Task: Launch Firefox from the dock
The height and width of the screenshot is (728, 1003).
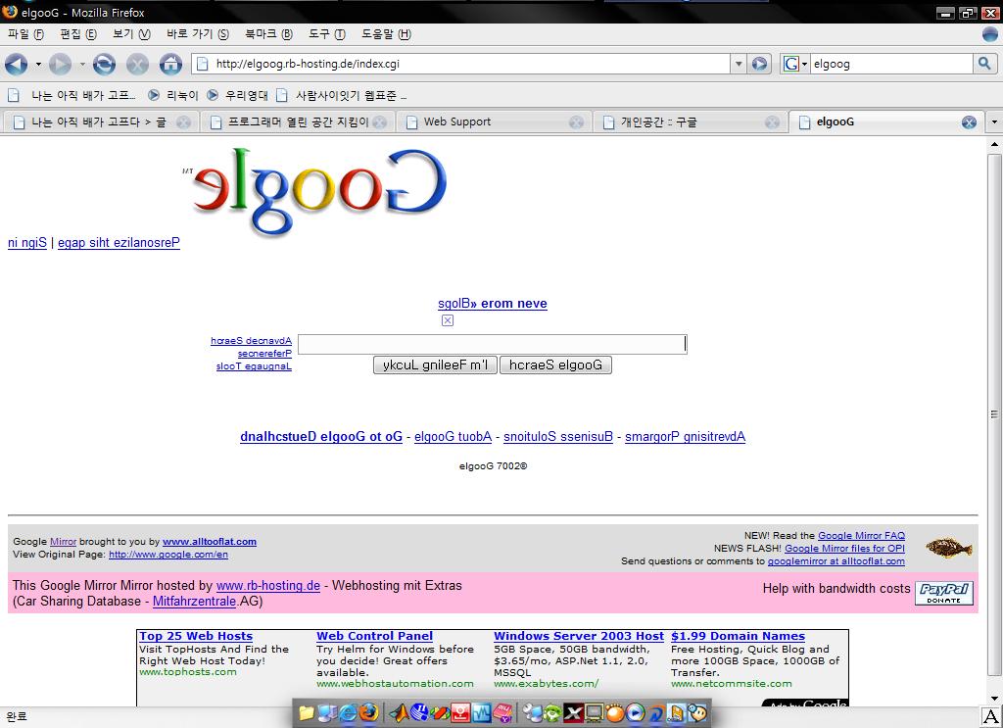Action: point(368,712)
